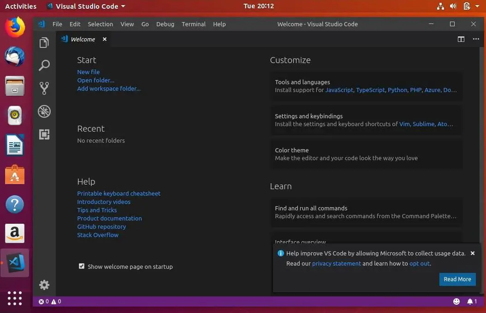Dismiss the telemetry notification
The image size is (486, 313).
pyautogui.click(x=473, y=253)
